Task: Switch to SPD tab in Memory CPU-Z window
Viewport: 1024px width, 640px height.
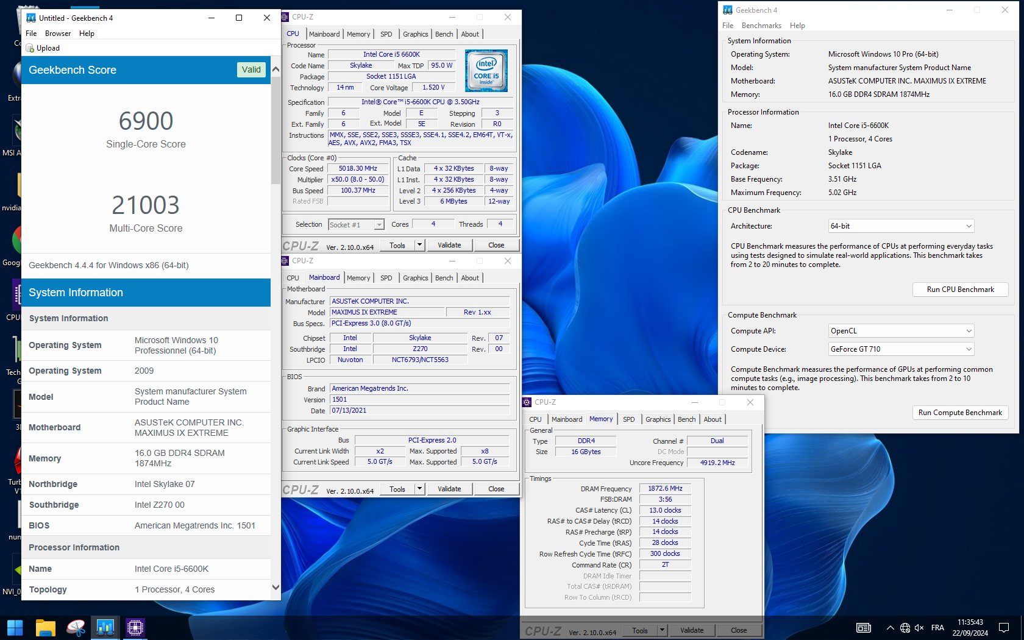Action: click(x=628, y=419)
